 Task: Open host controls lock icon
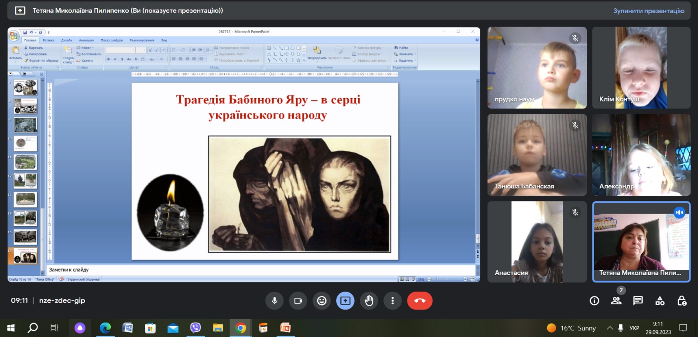682,300
